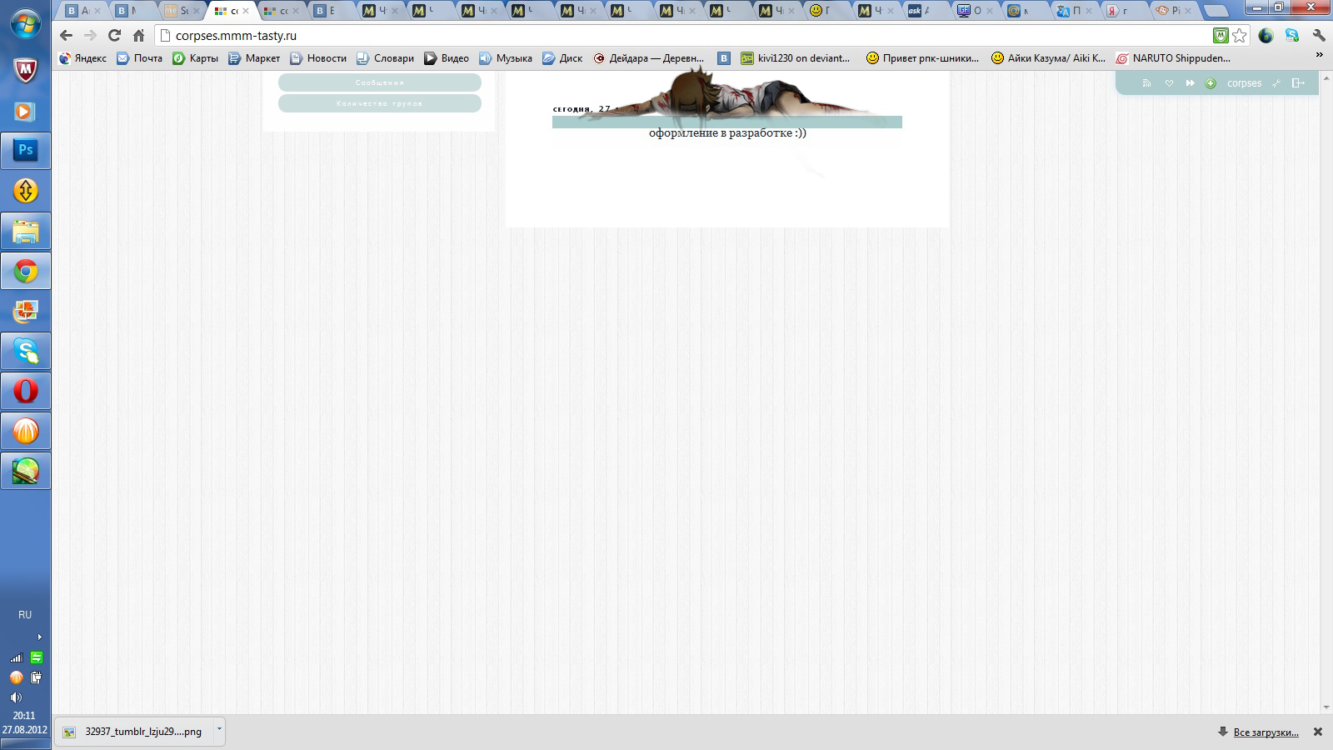Viewport: 1333px width, 750px height.
Task: Open the 'kivi1230 on deviant...' bookmark
Action: pos(796,58)
